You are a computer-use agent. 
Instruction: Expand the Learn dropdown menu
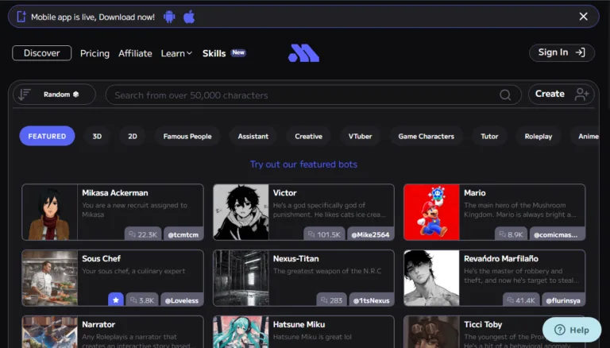pos(176,53)
